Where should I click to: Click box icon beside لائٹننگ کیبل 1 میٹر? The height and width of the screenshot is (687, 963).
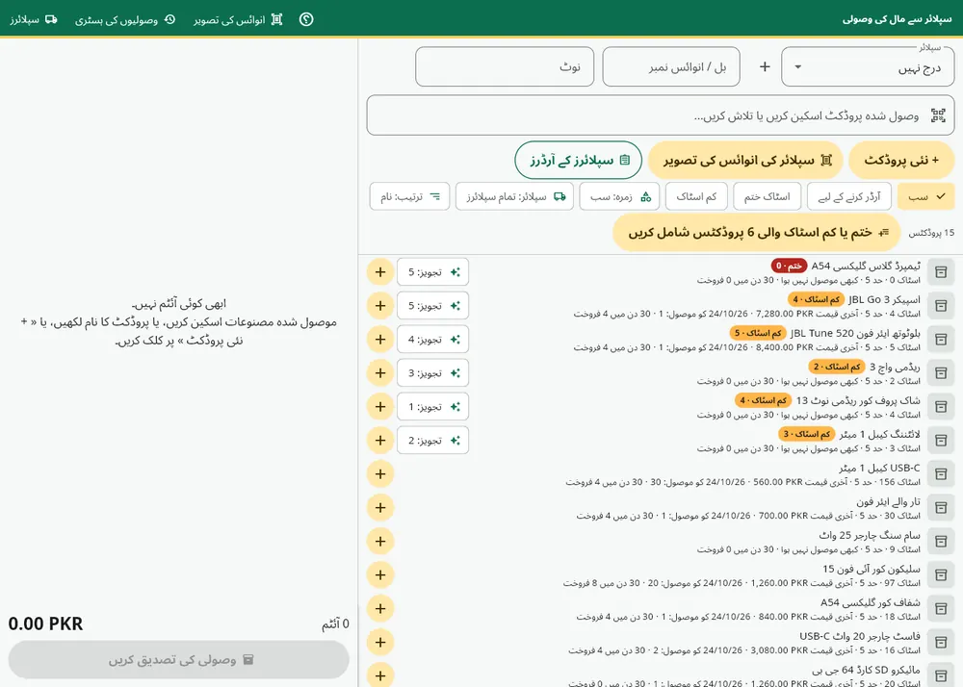tap(941, 441)
